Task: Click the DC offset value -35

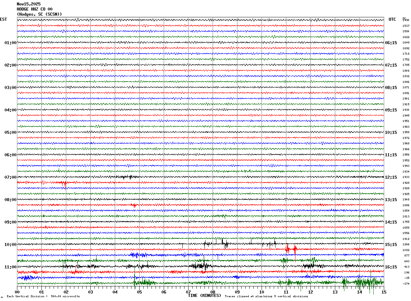Action: point(407,278)
